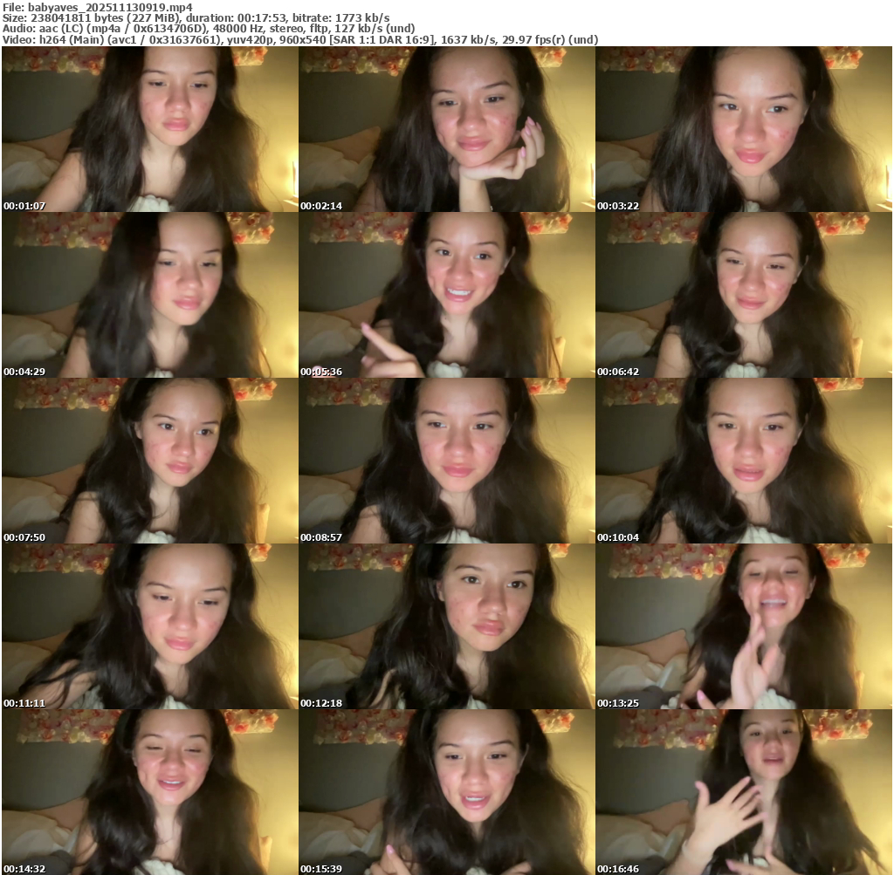The width and height of the screenshot is (894, 875).
Task: Open the frame marked 00:11:11
Action: point(149,626)
